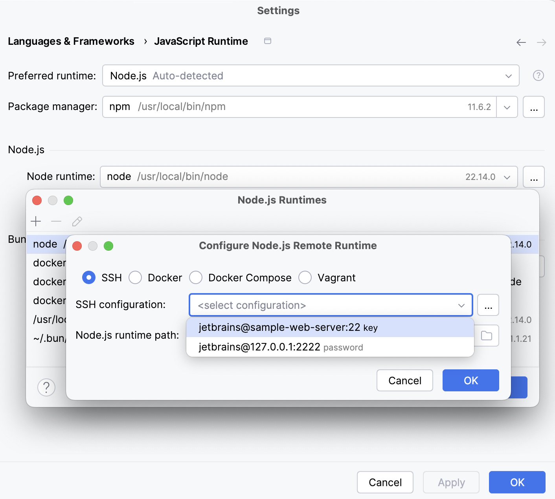Click Languages & Frameworks in the breadcrumb
Screen dimensions: 555x499
(71, 41)
